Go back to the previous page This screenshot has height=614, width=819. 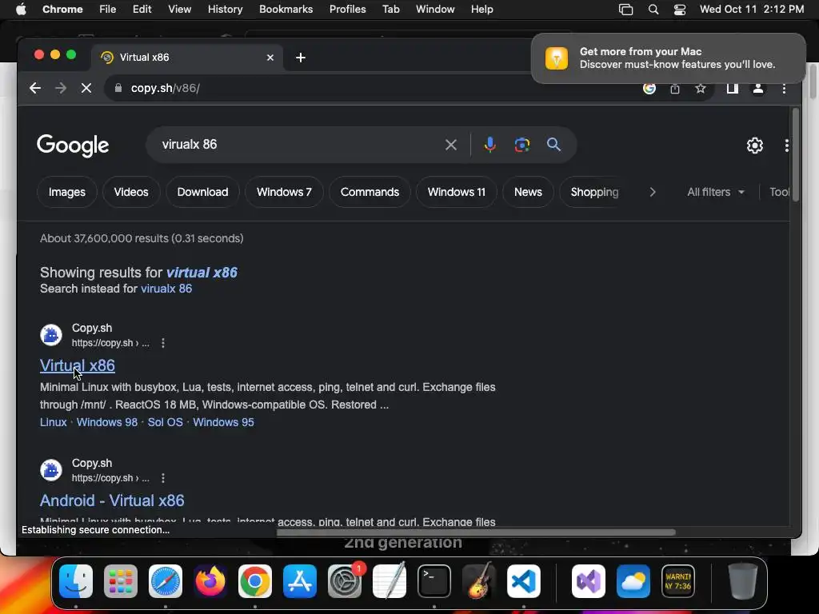click(x=35, y=88)
